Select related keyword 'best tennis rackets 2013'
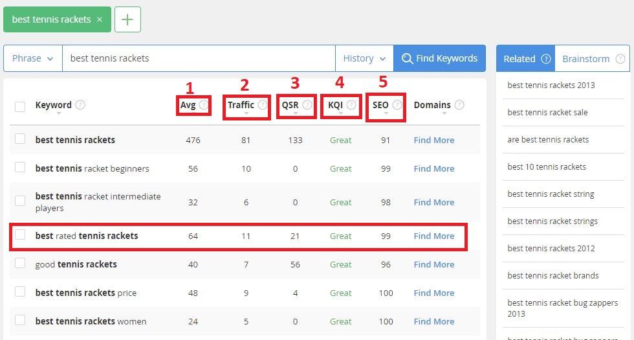 (551, 85)
